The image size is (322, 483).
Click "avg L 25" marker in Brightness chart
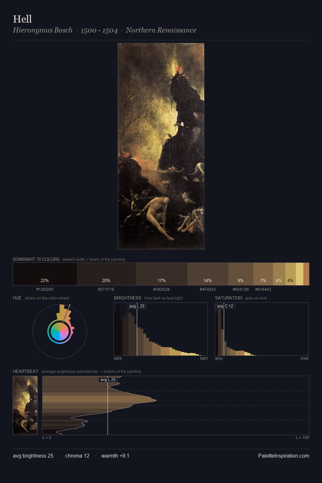coord(137,306)
